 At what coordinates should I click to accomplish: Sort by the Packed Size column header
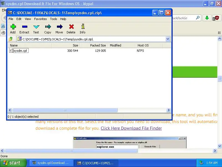coord(94,45)
